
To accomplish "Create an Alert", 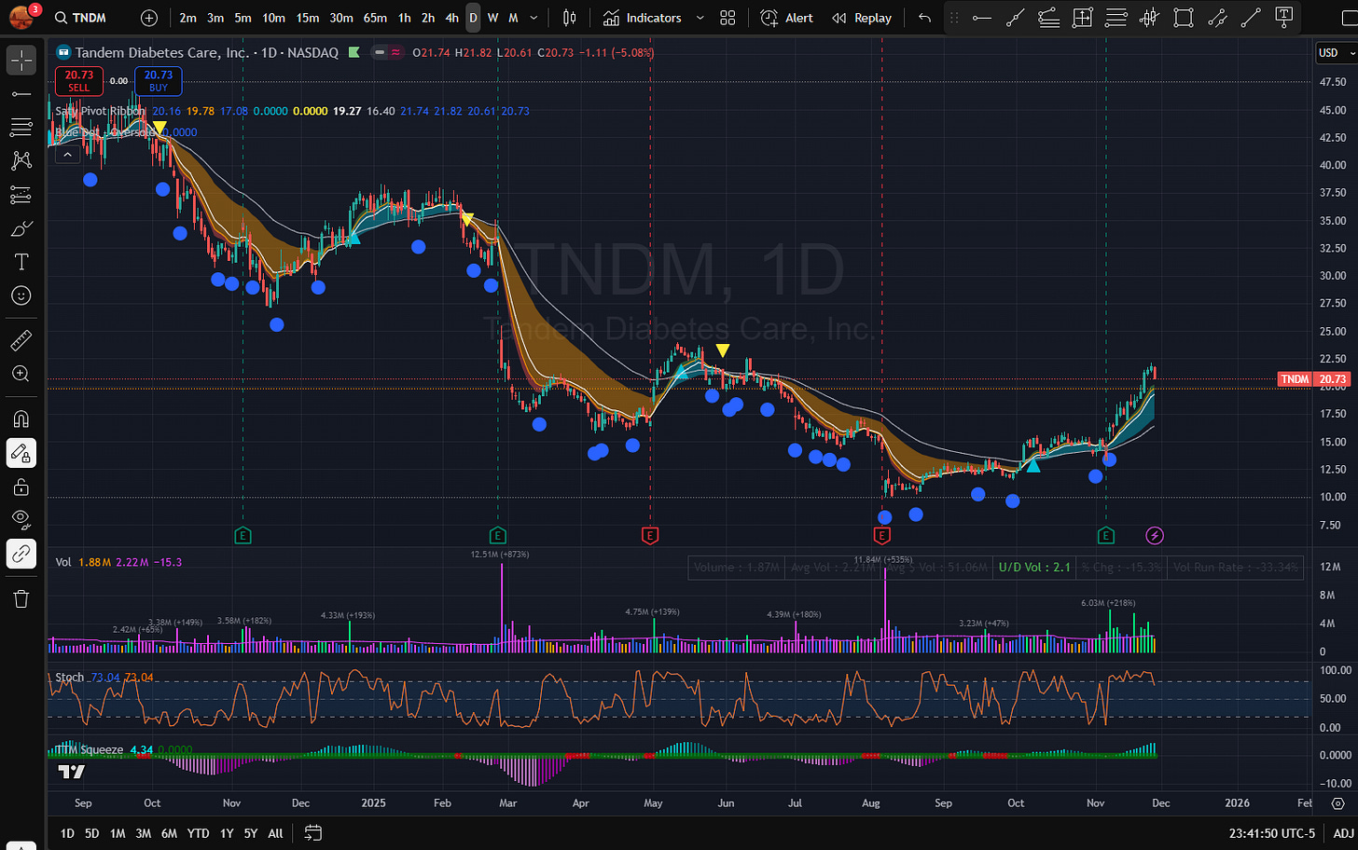I will coord(786,18).
